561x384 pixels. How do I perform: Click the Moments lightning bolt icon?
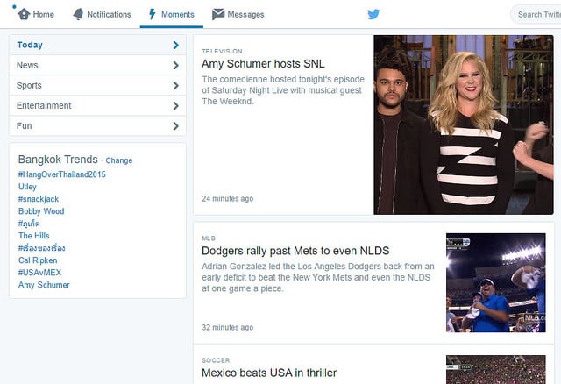click(x=153, y=14)
